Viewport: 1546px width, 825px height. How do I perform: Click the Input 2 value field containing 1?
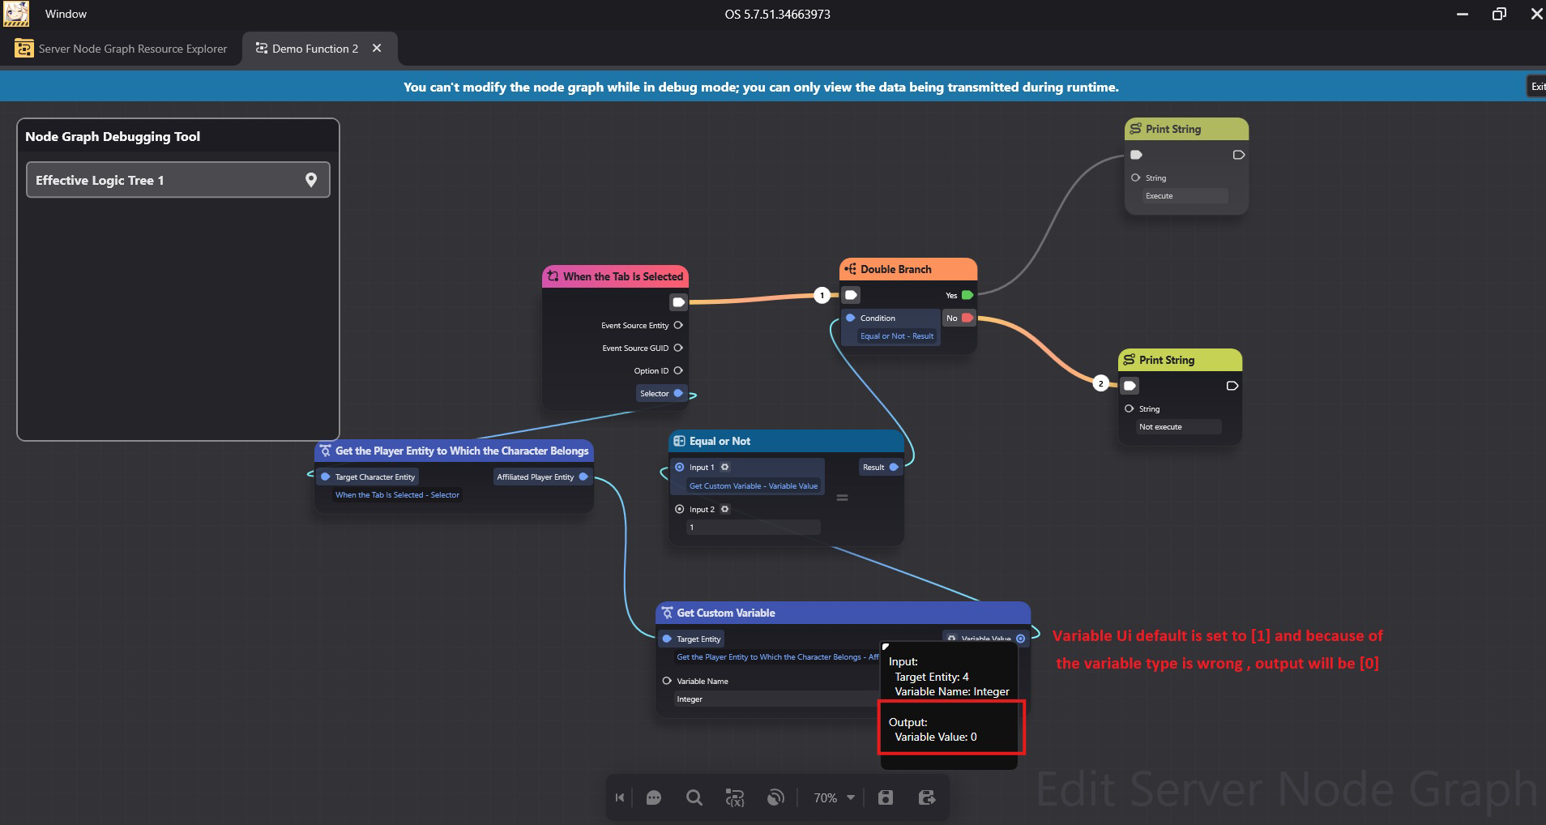pyautogui.click(x=753, y=528)
